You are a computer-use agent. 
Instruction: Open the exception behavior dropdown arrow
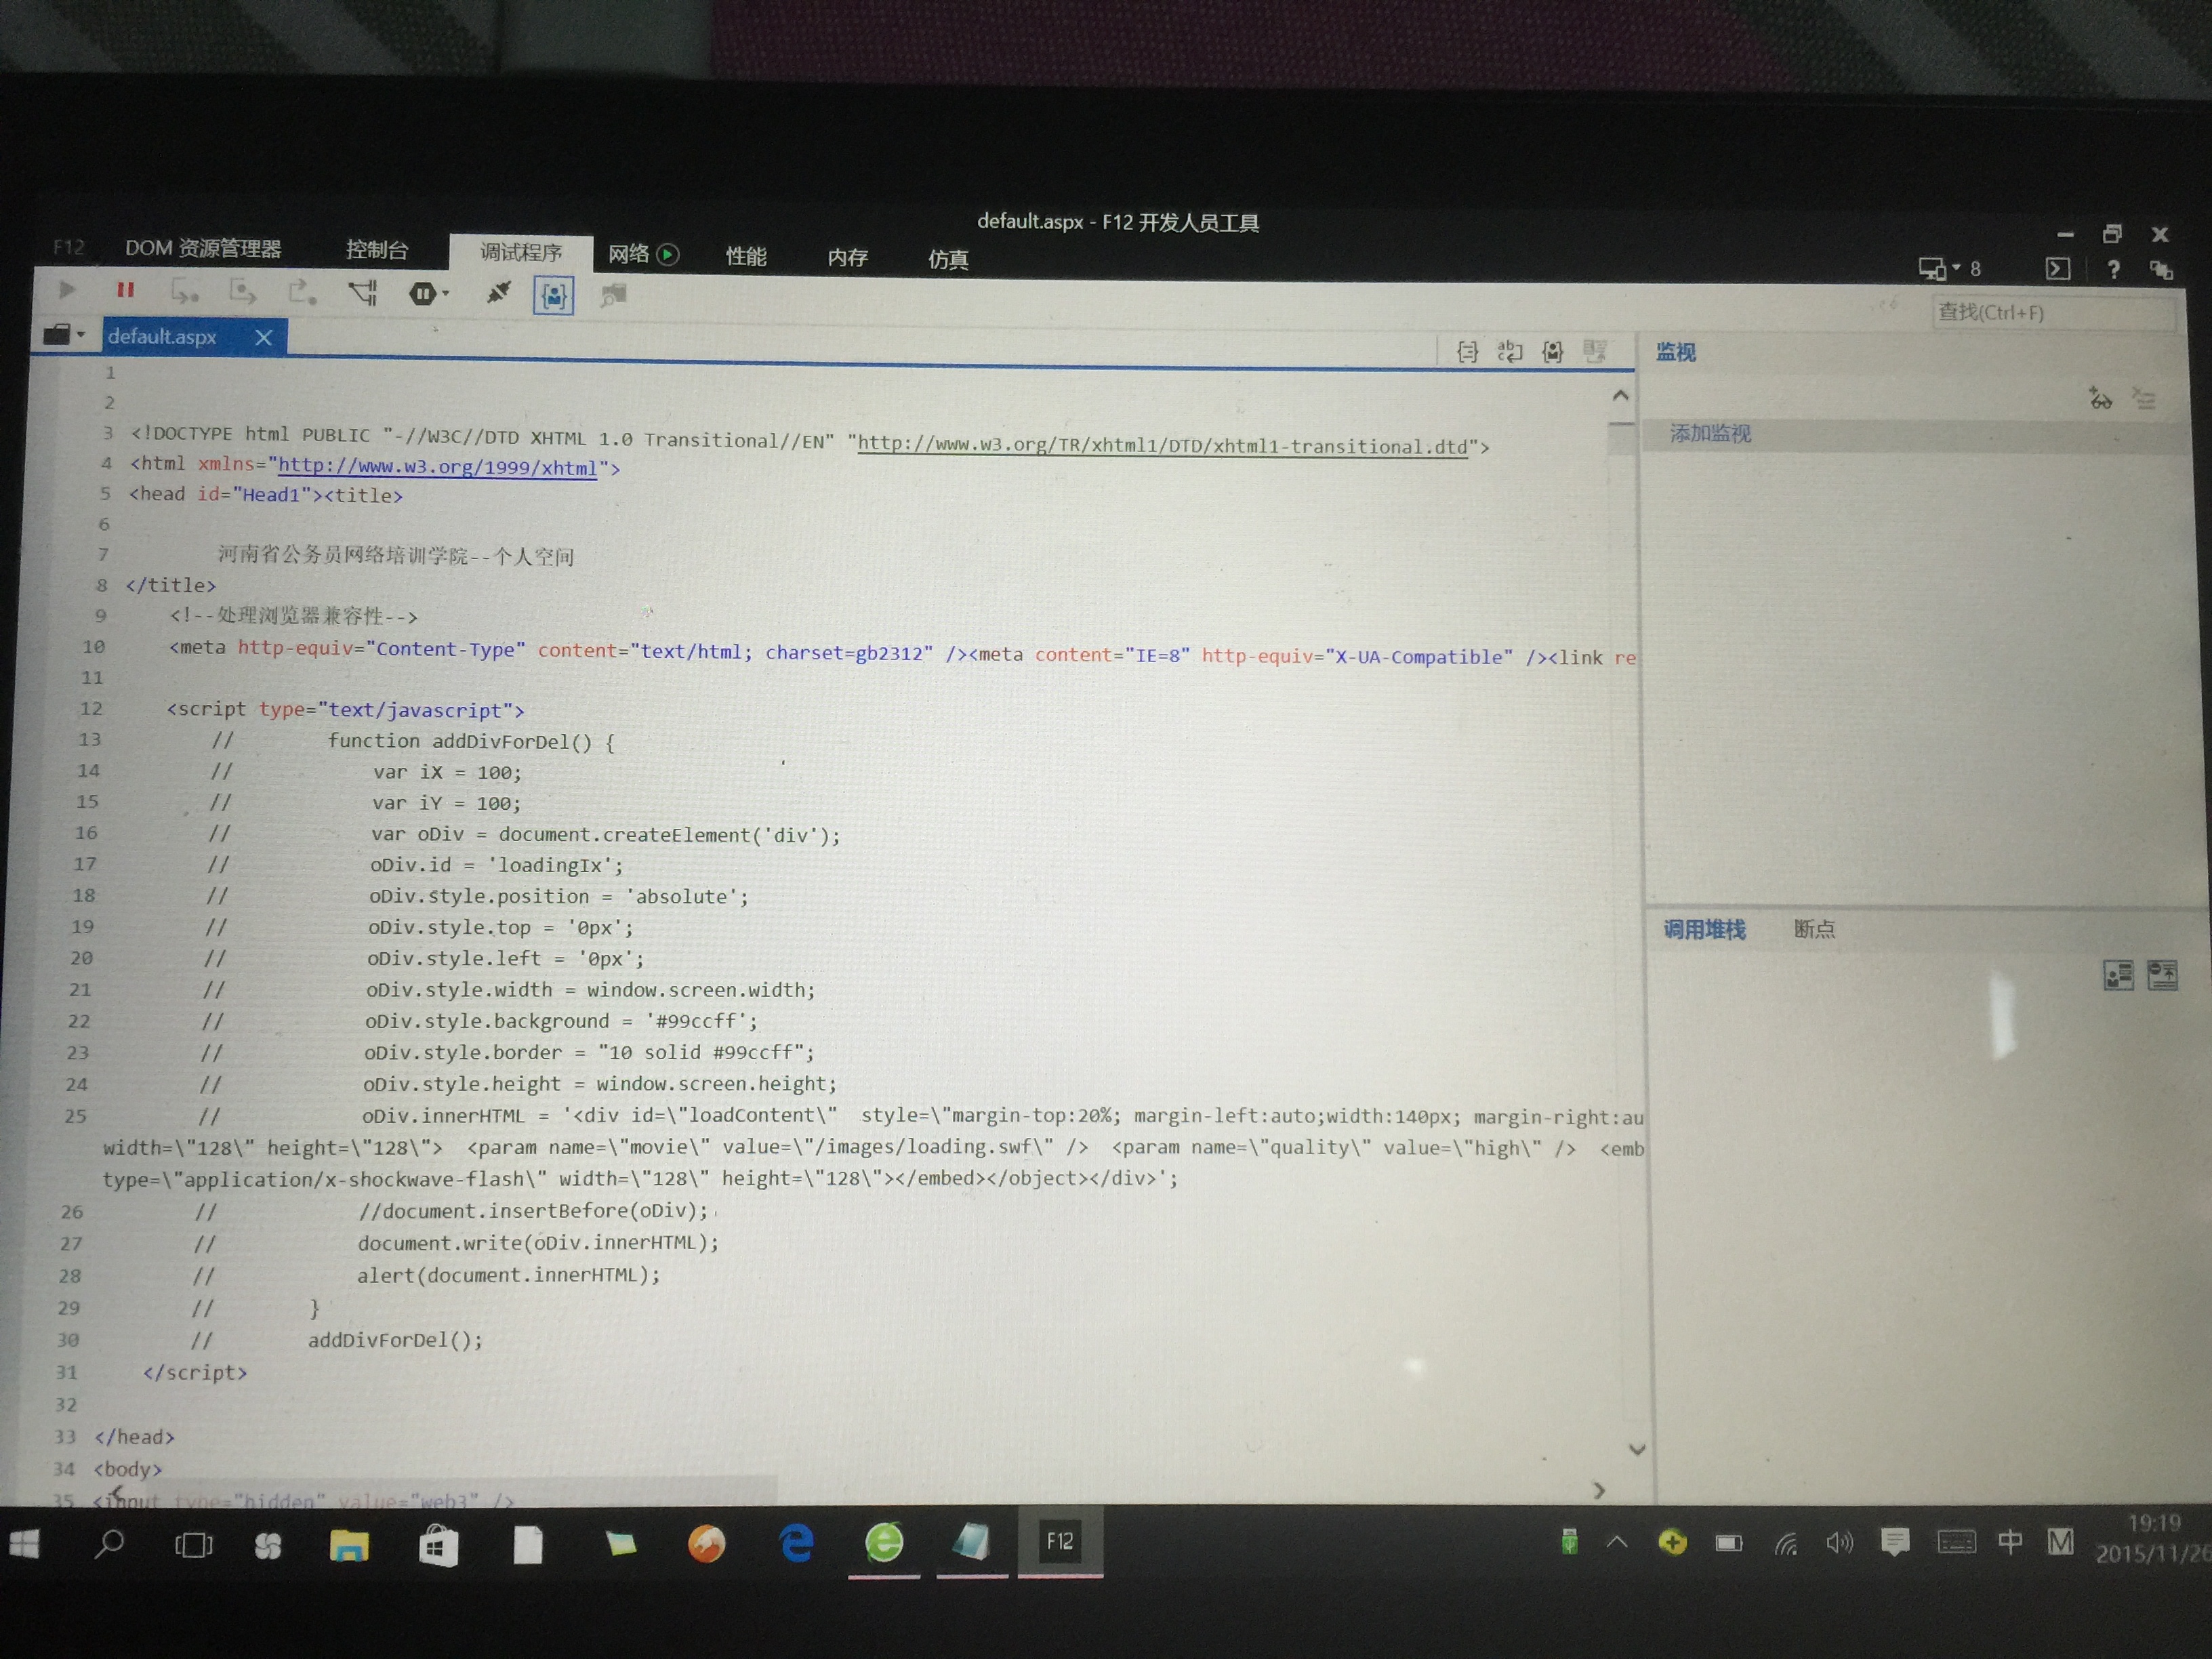click(446, 294)
